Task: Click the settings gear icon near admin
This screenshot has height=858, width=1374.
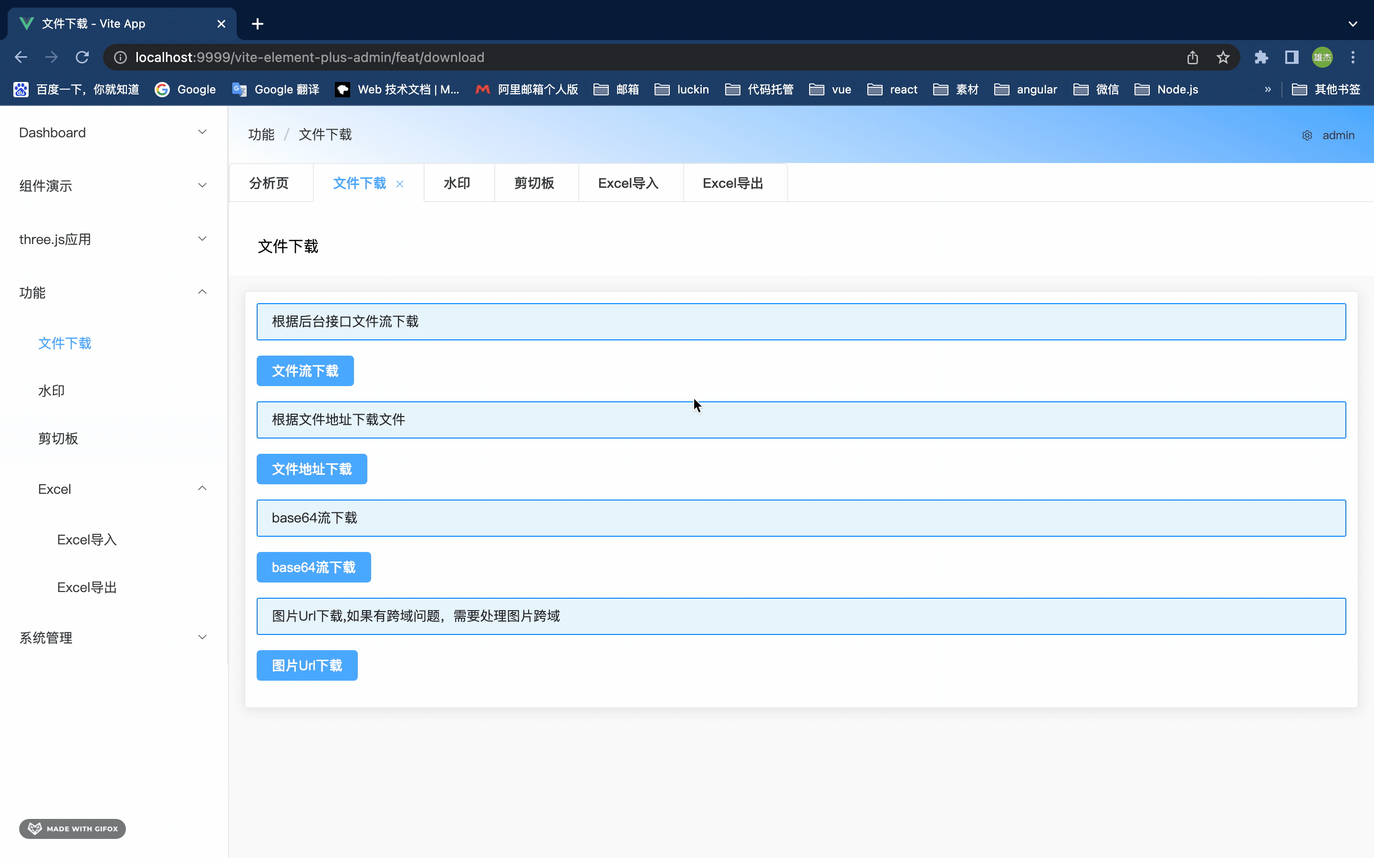Action: [x=1306, y=135]
